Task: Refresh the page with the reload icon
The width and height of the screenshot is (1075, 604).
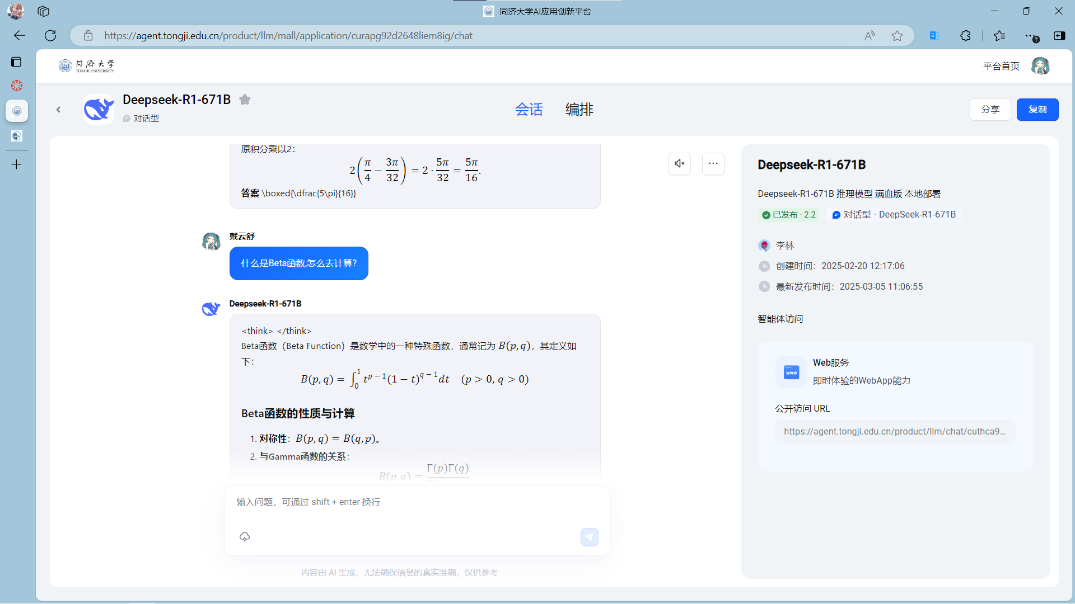Action: point(50,36)
